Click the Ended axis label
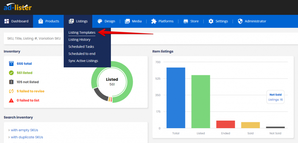The width and height of the screenshot is (298, 143). pyautogui.click(x=226, y=133)
